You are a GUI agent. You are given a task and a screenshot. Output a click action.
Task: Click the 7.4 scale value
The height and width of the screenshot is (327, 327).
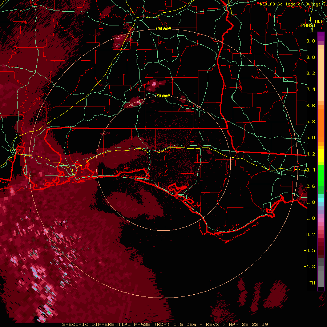coord(311,89)
